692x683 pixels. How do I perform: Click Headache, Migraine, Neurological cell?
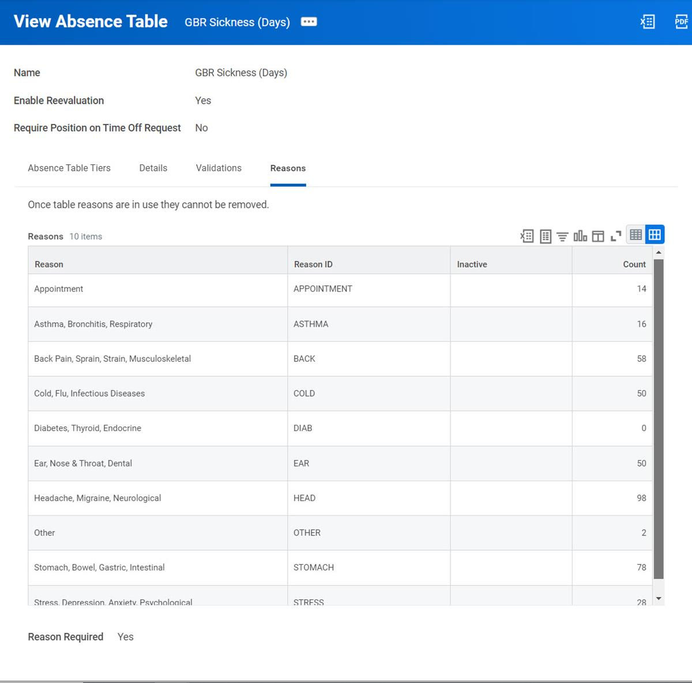point(158,498)
